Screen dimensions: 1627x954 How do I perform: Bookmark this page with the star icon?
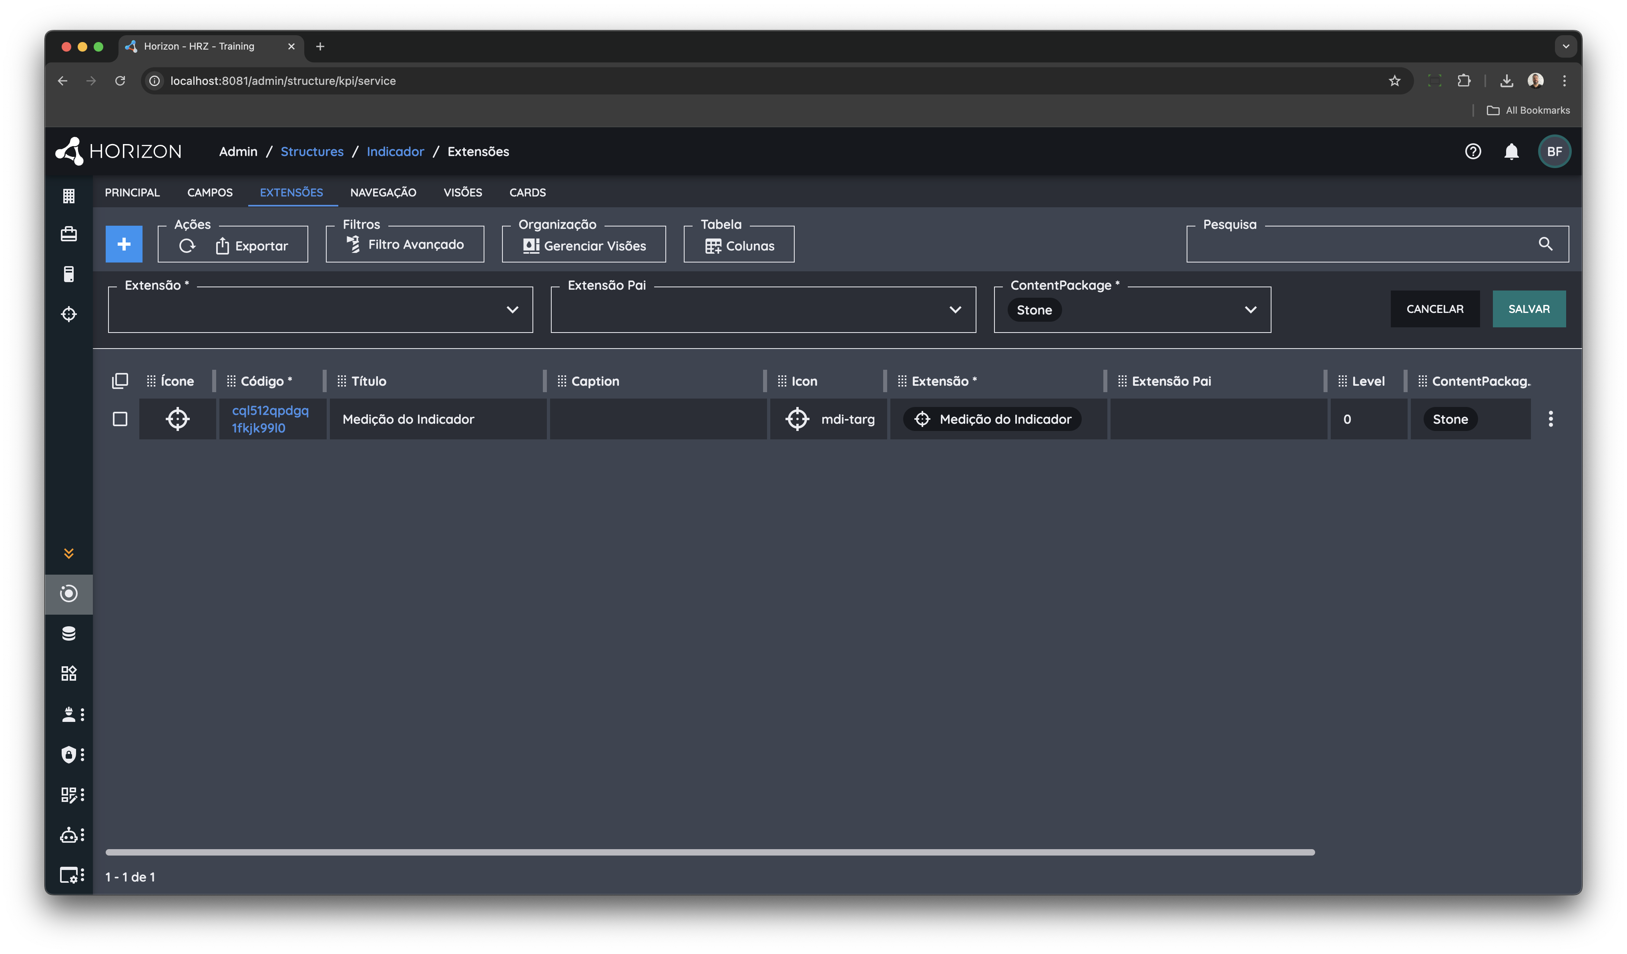click(1394, 81)
